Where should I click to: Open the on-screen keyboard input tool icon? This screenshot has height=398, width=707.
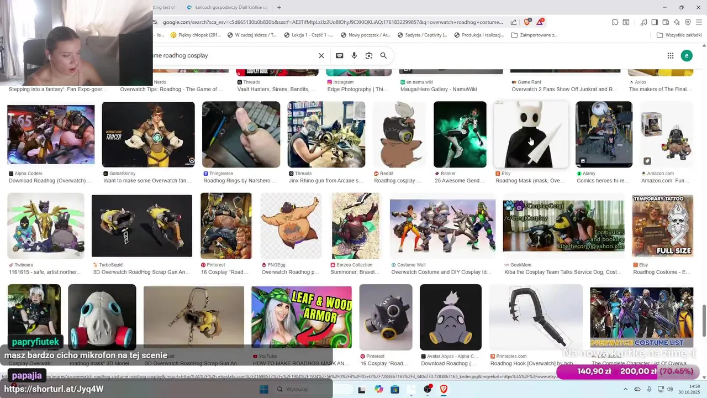pos(340,55)
